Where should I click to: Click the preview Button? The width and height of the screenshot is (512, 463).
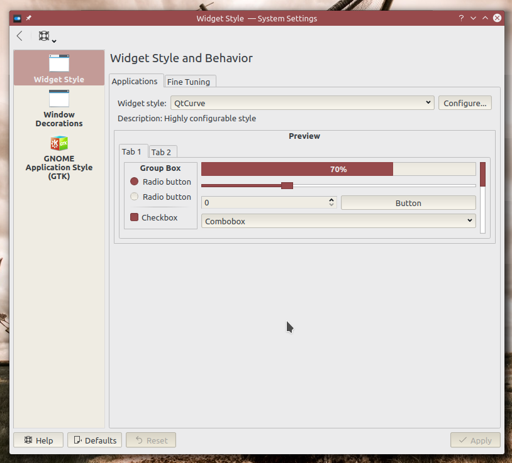[x=408, y=203]
